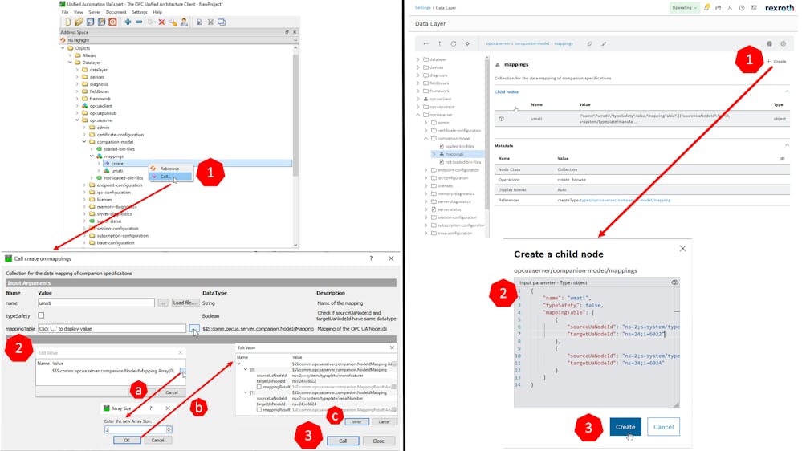Select the mappings item in rexroth tree
Screen dimensions: 802x451
pyautogui.click(x=454, y=154)
